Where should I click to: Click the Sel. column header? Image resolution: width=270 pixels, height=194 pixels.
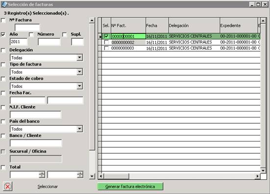[x=106, y=26]
